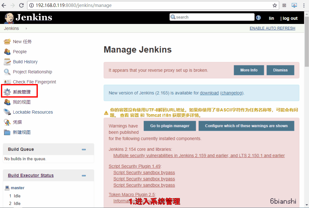
Task: Expand the Jenkins breadcrumb arrow menu
Action: pyautogui.click(x=26, y=28)
